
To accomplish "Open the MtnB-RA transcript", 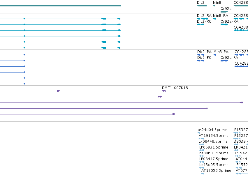I will pos(214,19).
